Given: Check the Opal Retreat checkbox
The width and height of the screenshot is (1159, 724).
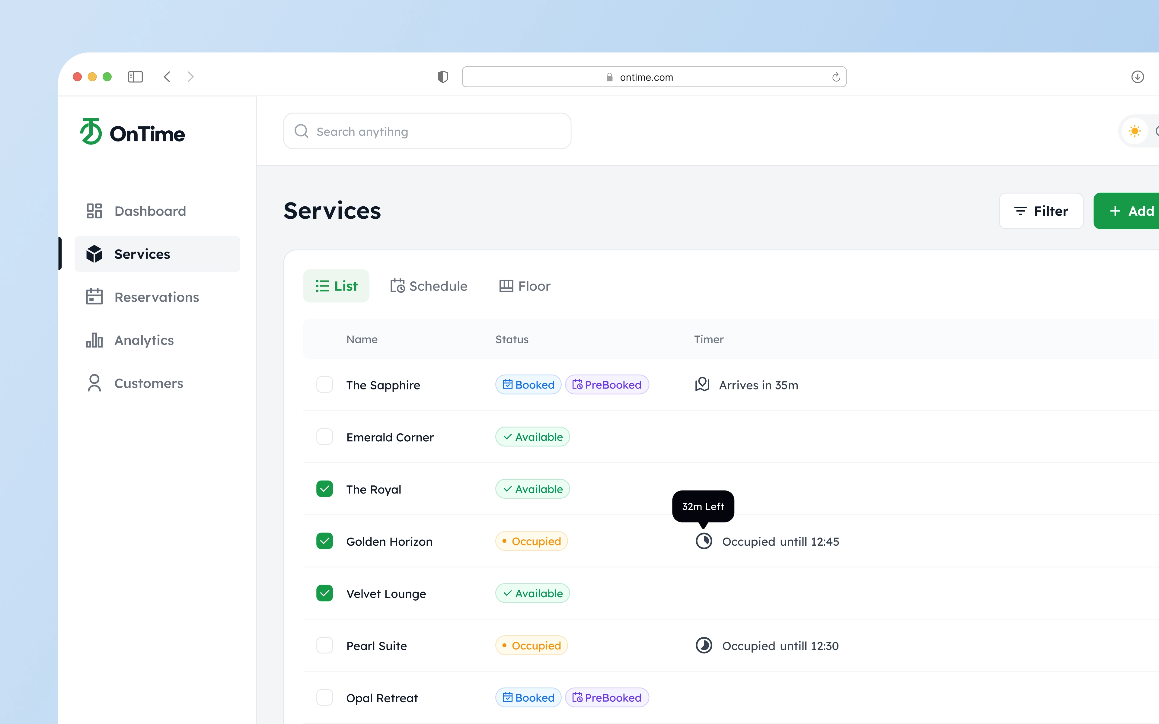Looking at the screenshot, I should (325, 698).
